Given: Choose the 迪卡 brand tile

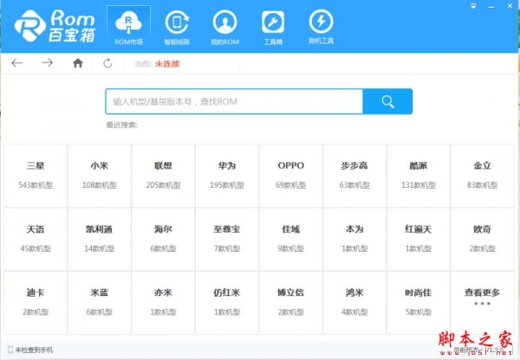Looking at the screenshot, I should click(x=36, y=303).
